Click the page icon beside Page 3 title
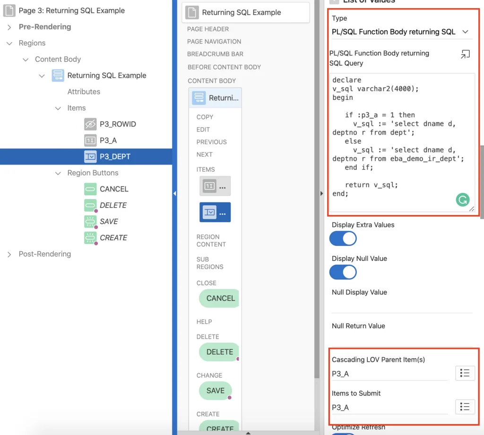Screen dimensions: 484x435 coord(9,10)
